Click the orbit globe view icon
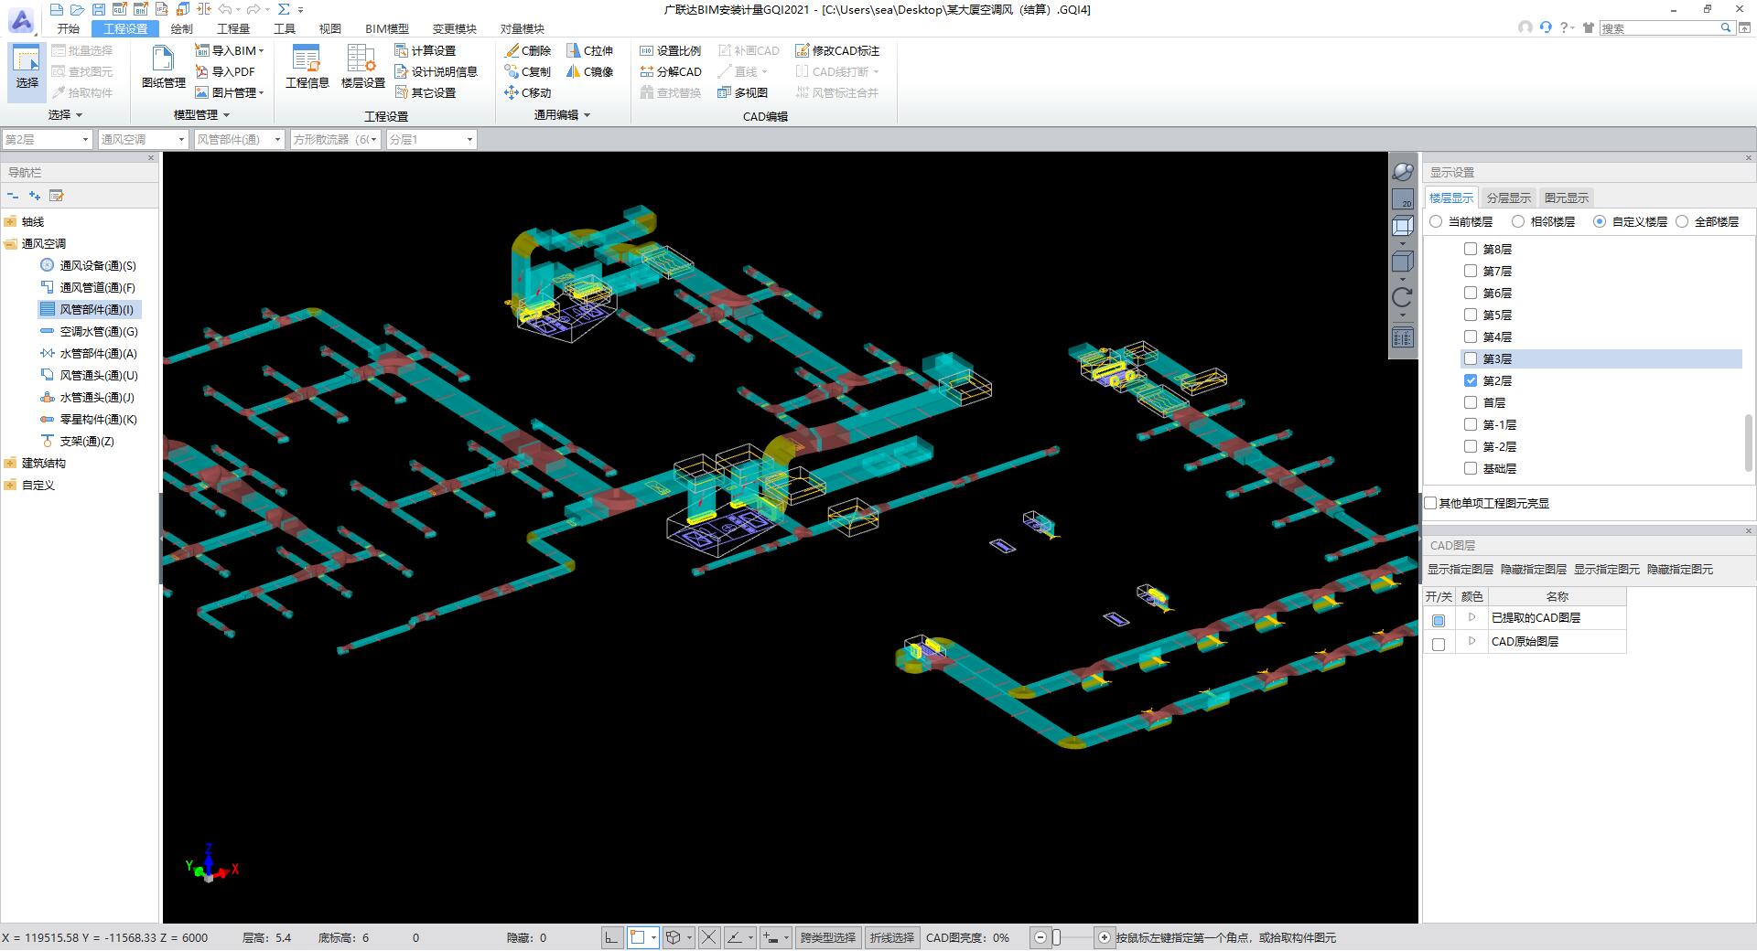Viewport: 1757px width, 951px height. (1402, 171)
